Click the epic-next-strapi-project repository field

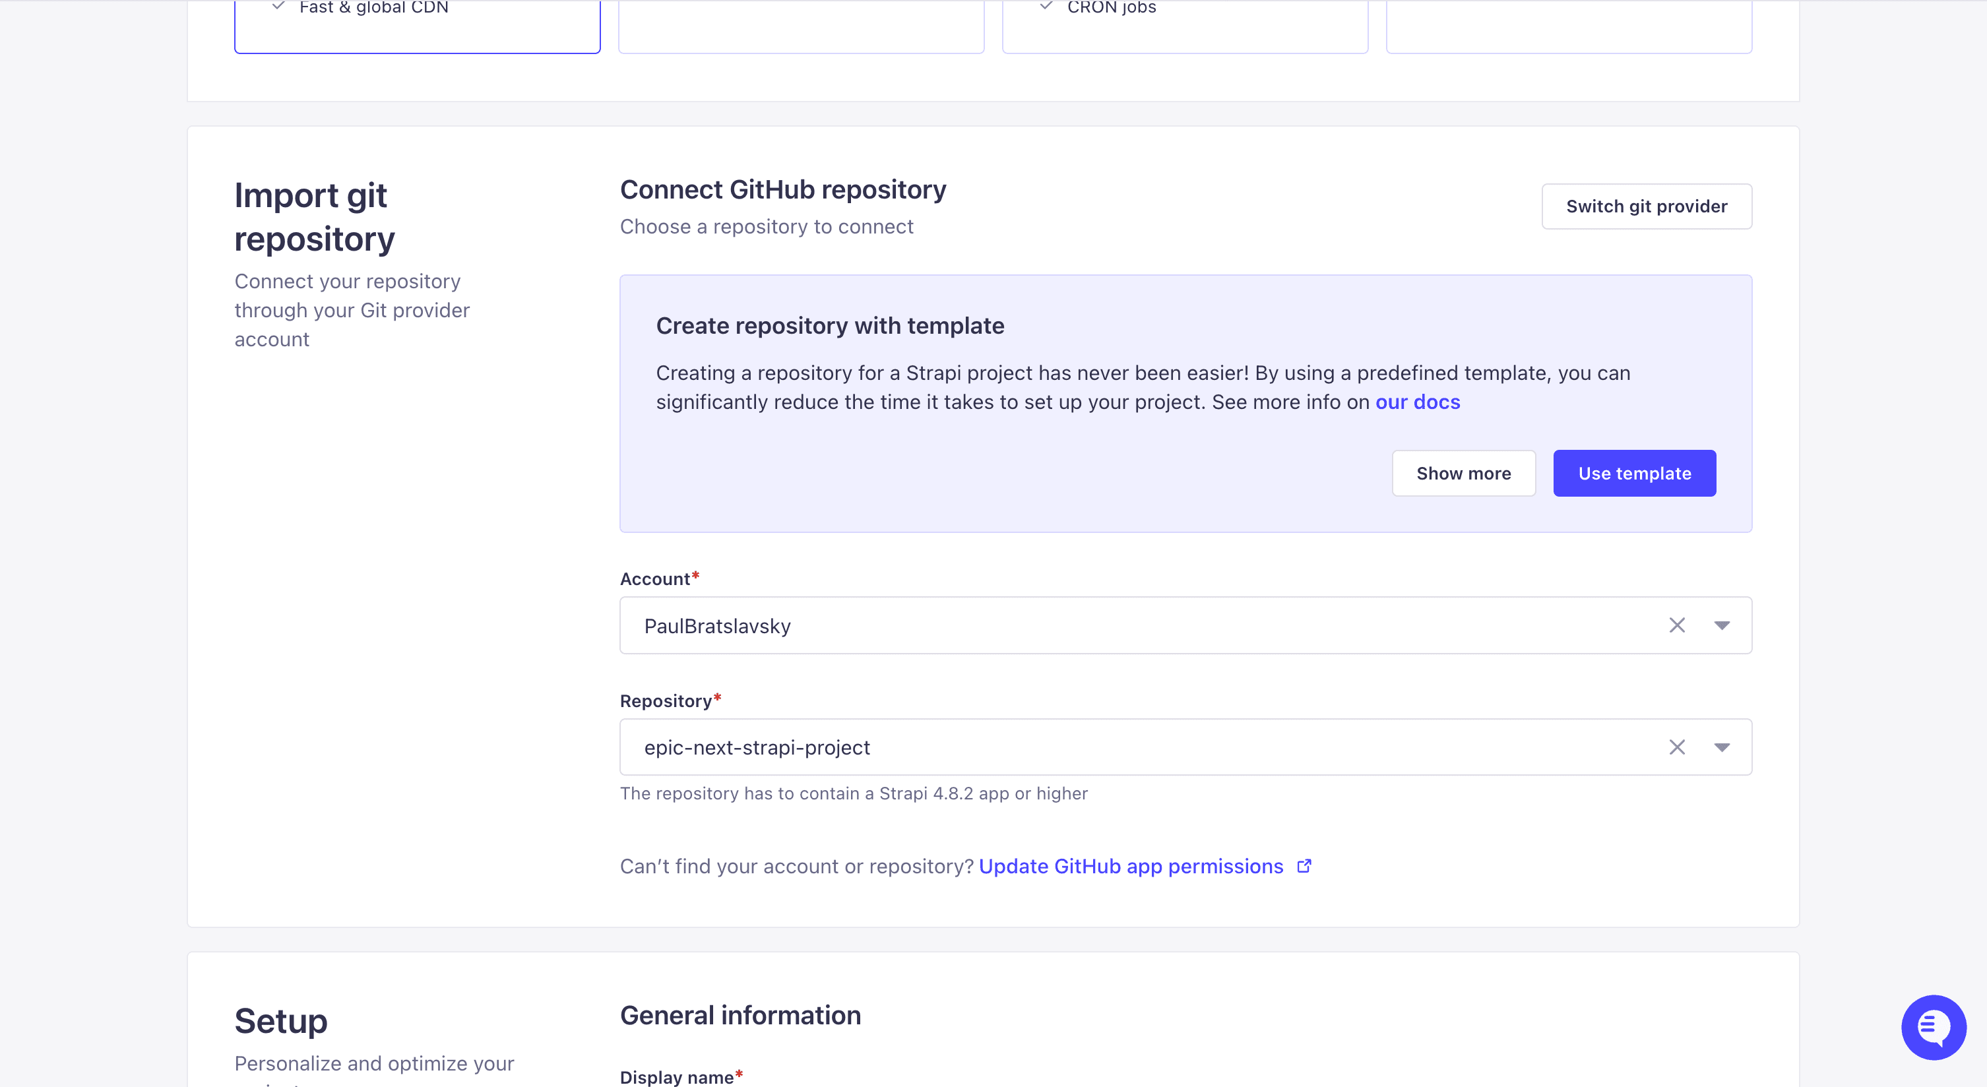pos(1185,747)
